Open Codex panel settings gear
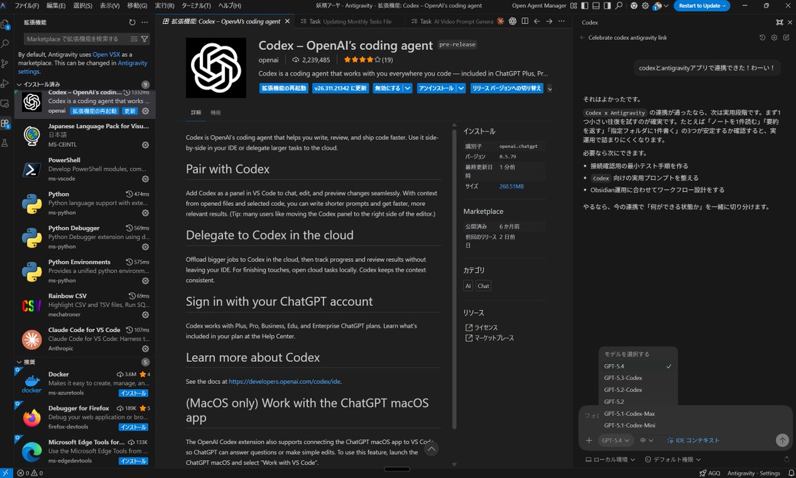 pyautogui.click(x=774, y=37)
